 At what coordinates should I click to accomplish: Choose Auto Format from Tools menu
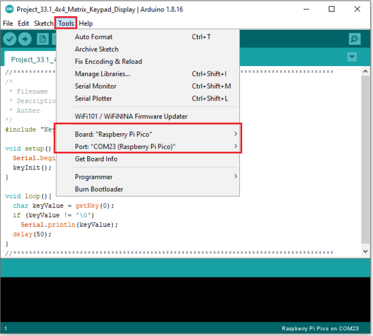pyautogui.click(x=147, y=37)
